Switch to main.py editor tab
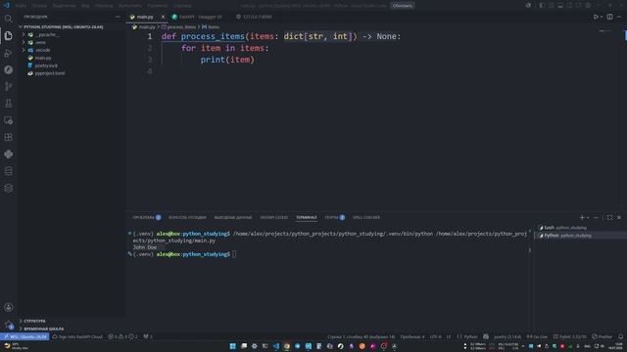 (145, 17)
